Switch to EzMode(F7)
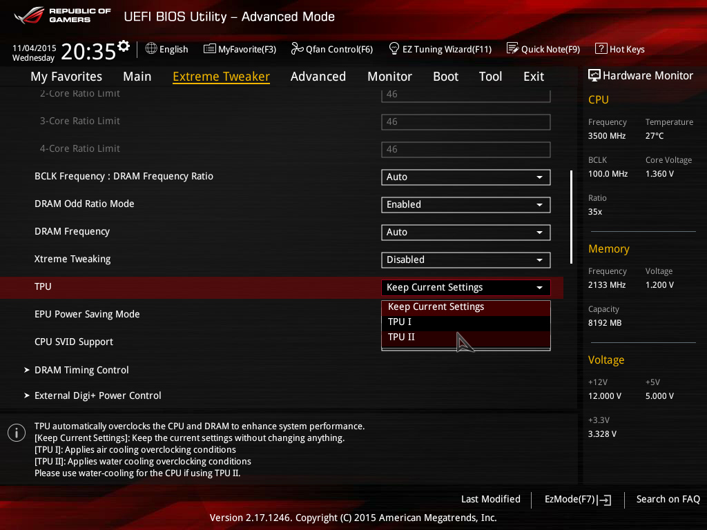Image resolution: width=707 pixels, height=530 pixels. click(x=578, y=500)
